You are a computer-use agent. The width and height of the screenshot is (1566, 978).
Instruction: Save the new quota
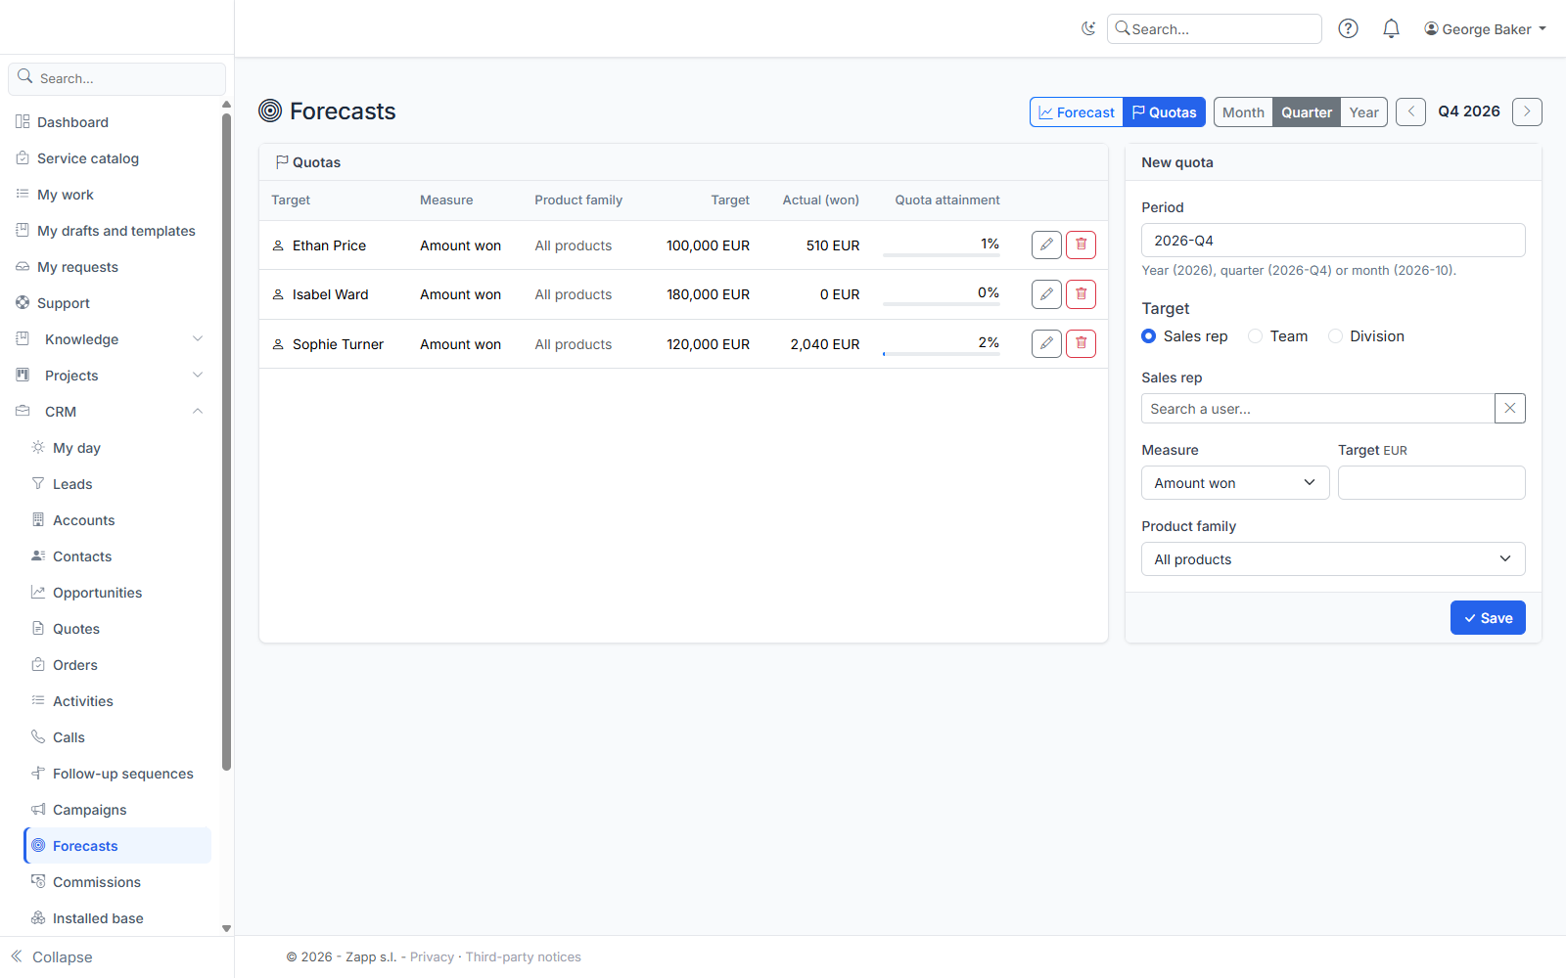(1488, 618)
